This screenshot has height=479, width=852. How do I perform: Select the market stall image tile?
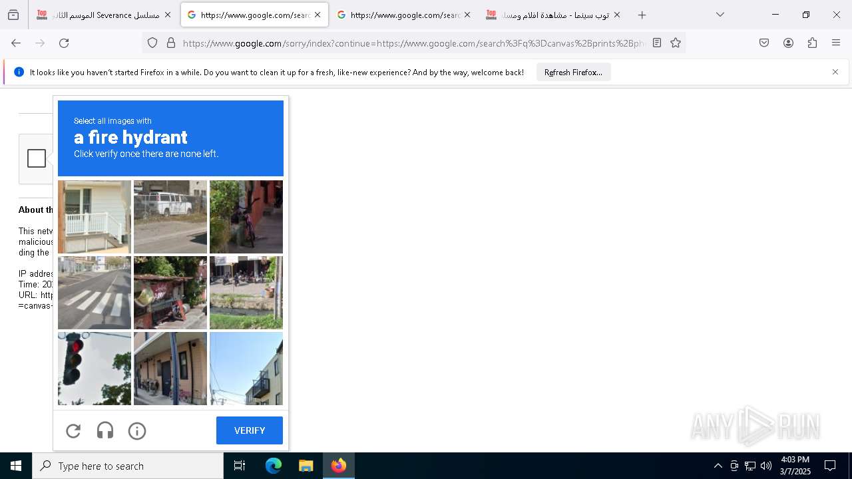(x=170, y=293)
